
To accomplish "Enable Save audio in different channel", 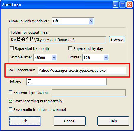I will point(10,109).
